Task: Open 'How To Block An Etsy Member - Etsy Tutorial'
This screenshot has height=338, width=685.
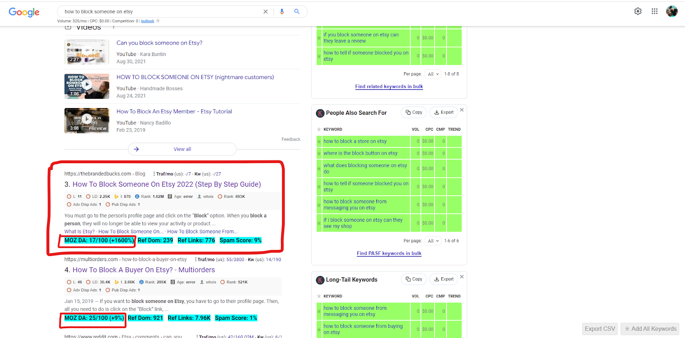Action: tap(174, 112)
